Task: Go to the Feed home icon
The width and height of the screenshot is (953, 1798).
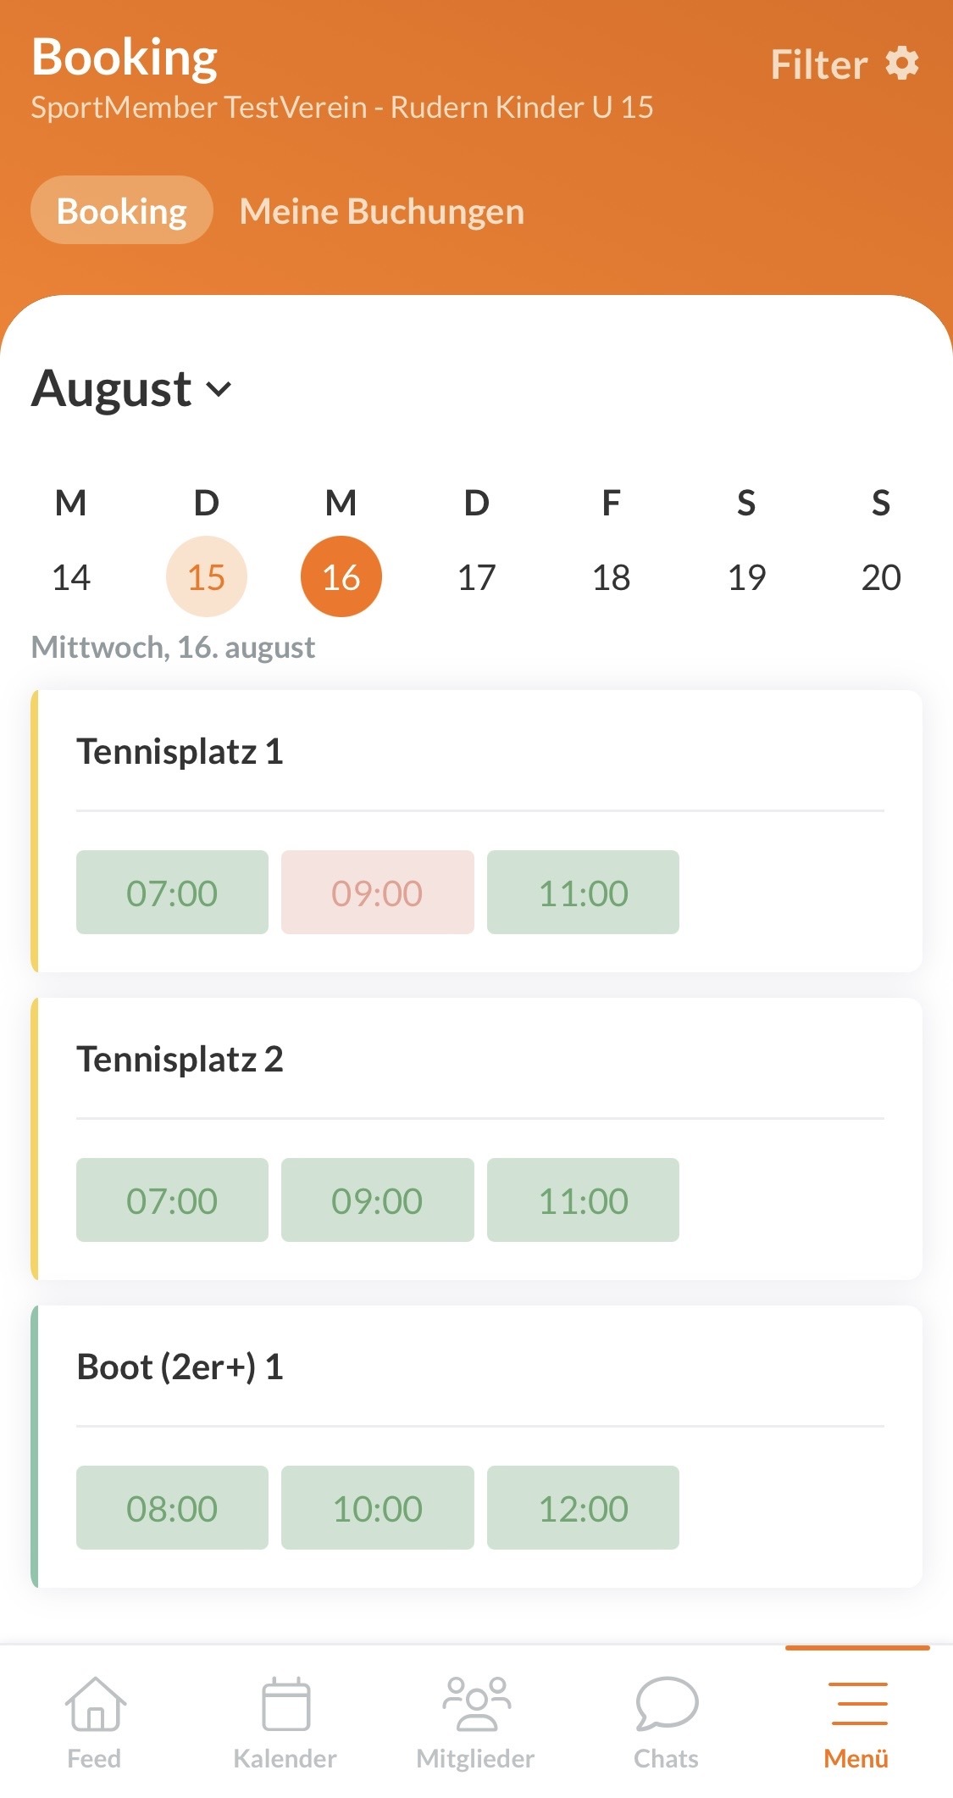Action: [94, 1706]
